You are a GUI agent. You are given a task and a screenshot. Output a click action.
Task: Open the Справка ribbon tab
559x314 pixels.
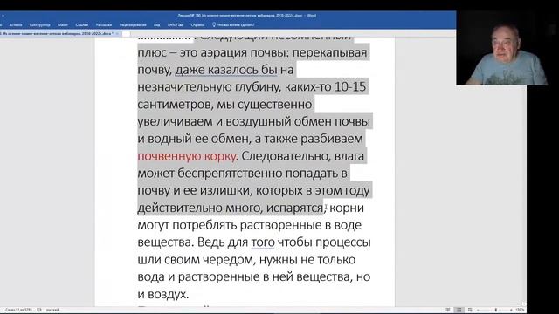[x=197, y=25]
